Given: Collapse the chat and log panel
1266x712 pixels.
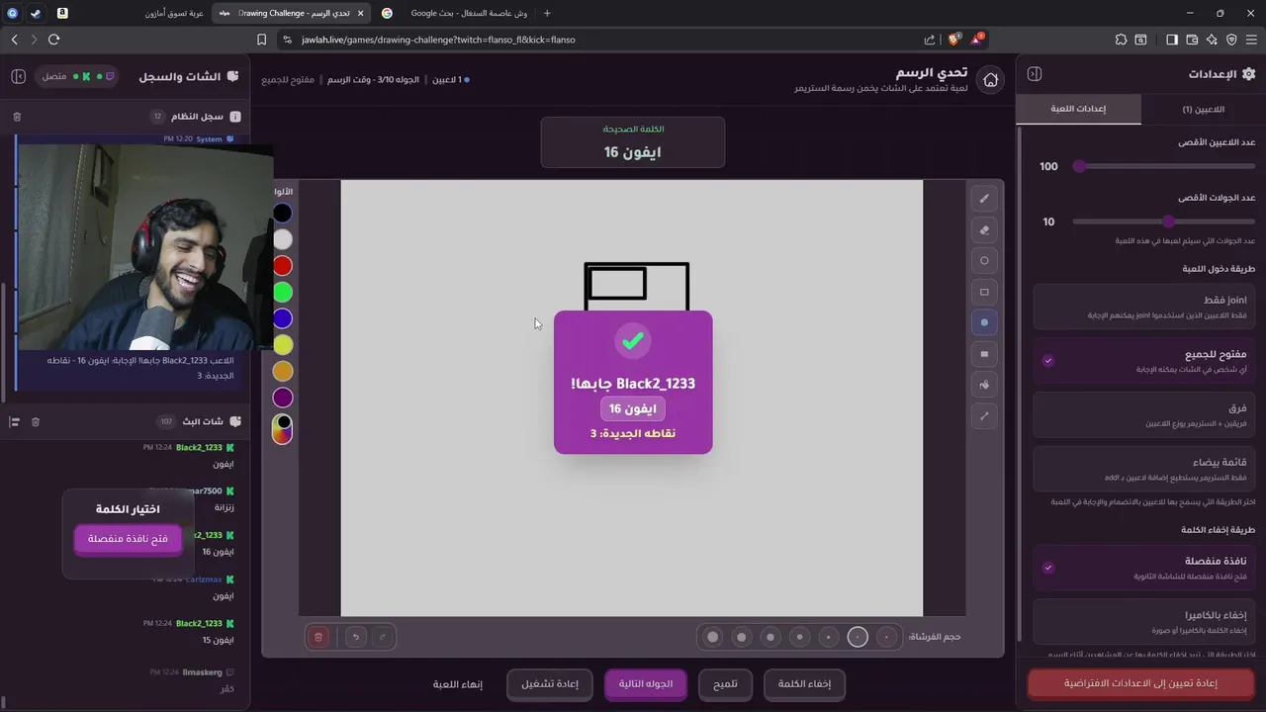Looking at the screenshot, I should click(x=18, y=76).
